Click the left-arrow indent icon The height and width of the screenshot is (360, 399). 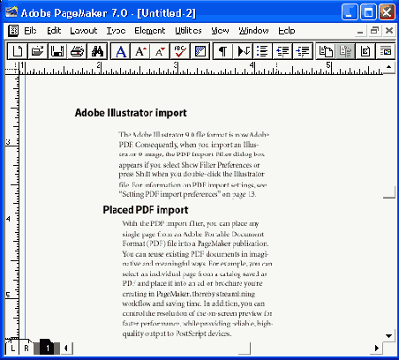[x=282, y=51]
